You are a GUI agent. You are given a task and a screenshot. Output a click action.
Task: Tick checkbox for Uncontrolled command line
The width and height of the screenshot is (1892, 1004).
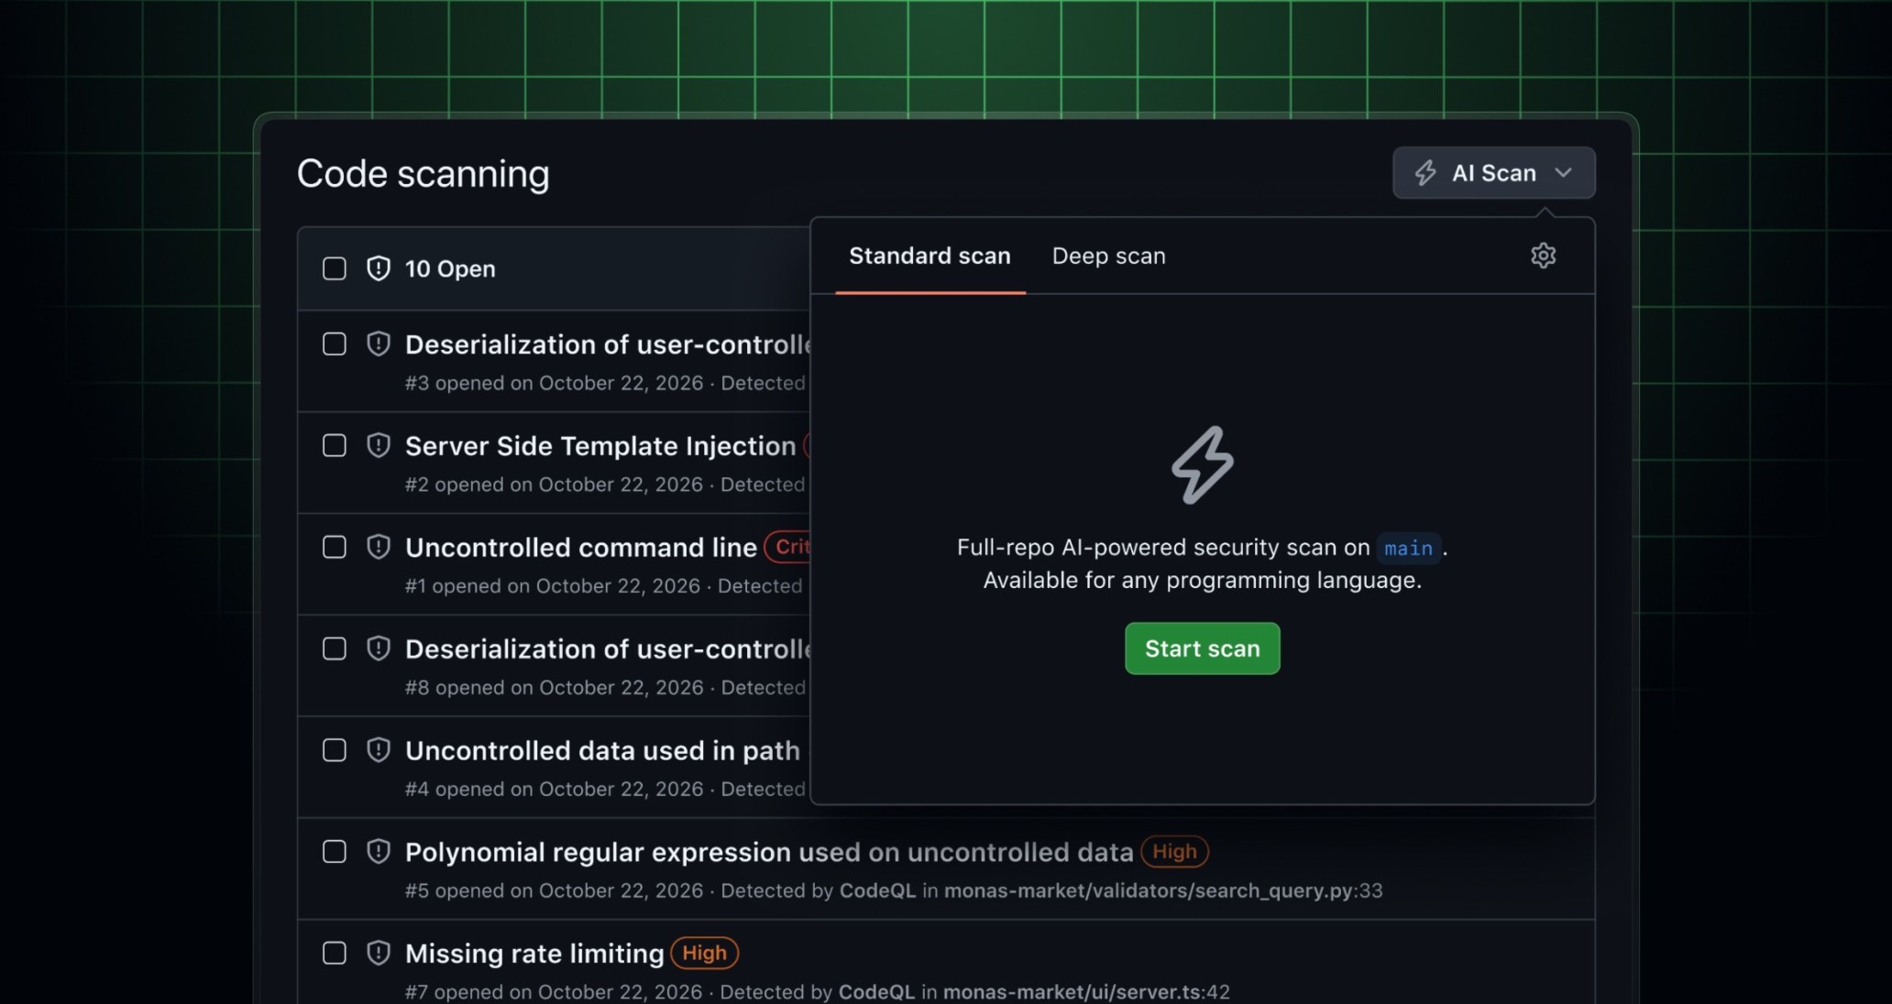335,547
